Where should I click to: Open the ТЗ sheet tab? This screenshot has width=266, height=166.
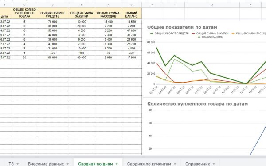11,164
